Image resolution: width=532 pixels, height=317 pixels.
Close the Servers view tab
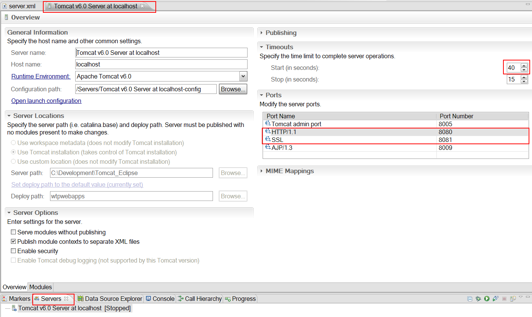point(66,299)
